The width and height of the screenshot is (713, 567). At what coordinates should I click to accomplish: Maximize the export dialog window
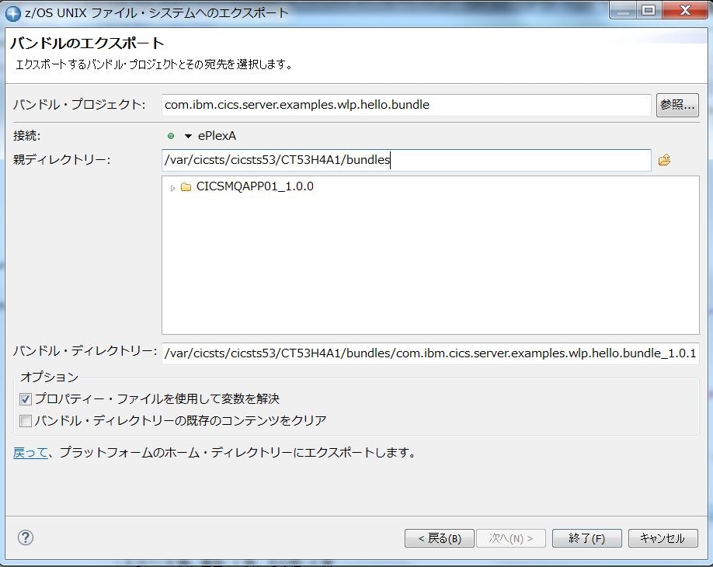coord(649,10)
